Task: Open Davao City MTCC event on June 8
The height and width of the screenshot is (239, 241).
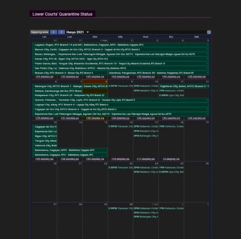Action: coord(95,86)
